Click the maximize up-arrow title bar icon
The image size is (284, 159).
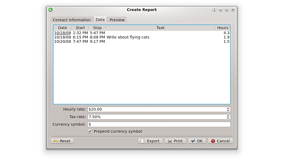(x=227, y=10)
